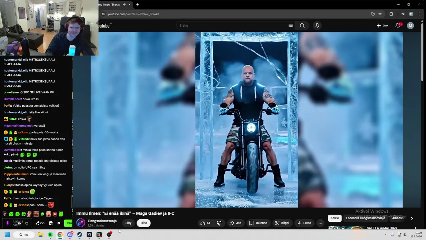Open Gangstakuorsaaja channel name link
The width and height of the screenshot is (426, 240).
click(x=102, y=221)
